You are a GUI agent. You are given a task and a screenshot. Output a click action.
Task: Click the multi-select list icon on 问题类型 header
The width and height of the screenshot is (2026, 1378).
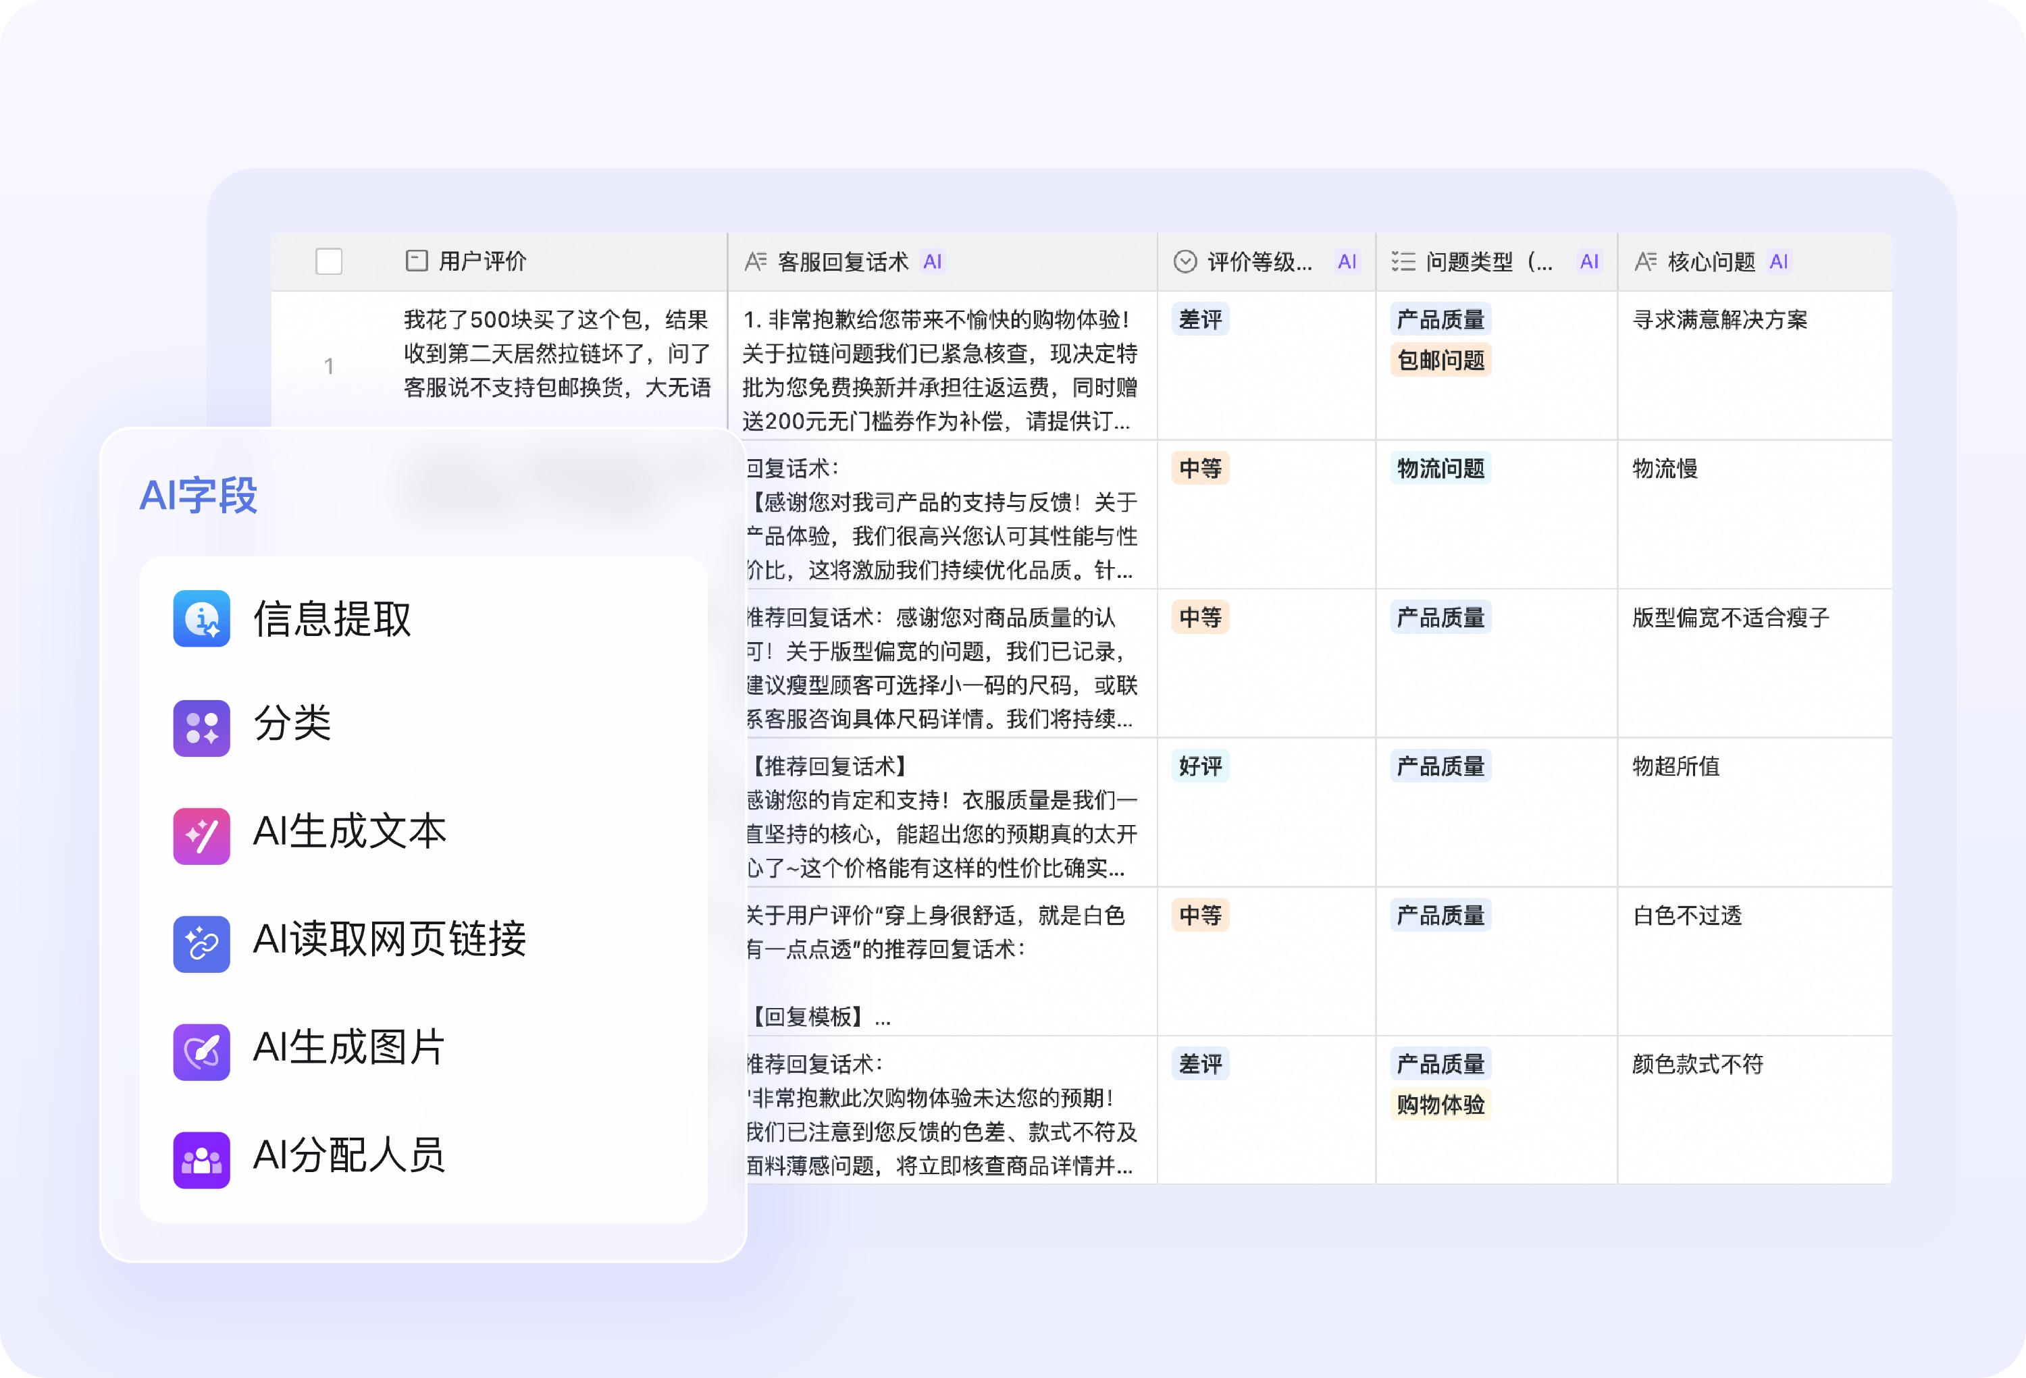1403,261
